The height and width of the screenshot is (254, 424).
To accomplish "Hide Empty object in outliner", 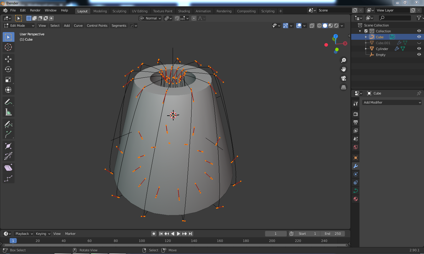I will (419, 54).
